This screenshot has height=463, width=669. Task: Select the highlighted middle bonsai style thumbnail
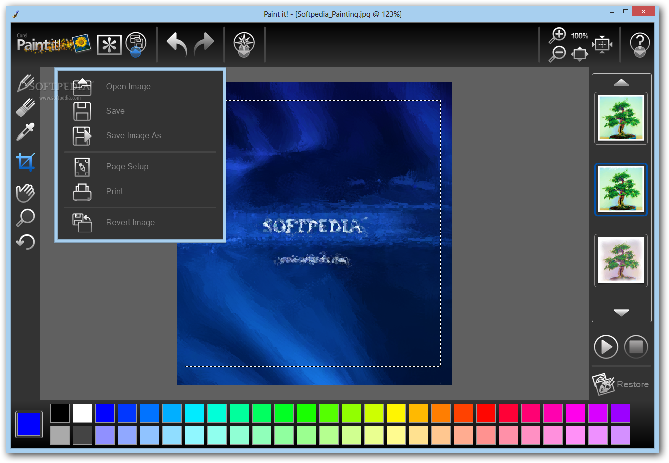click(621, 189)
